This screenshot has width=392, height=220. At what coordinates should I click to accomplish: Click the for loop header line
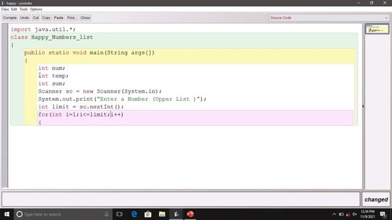pos(81,114)
